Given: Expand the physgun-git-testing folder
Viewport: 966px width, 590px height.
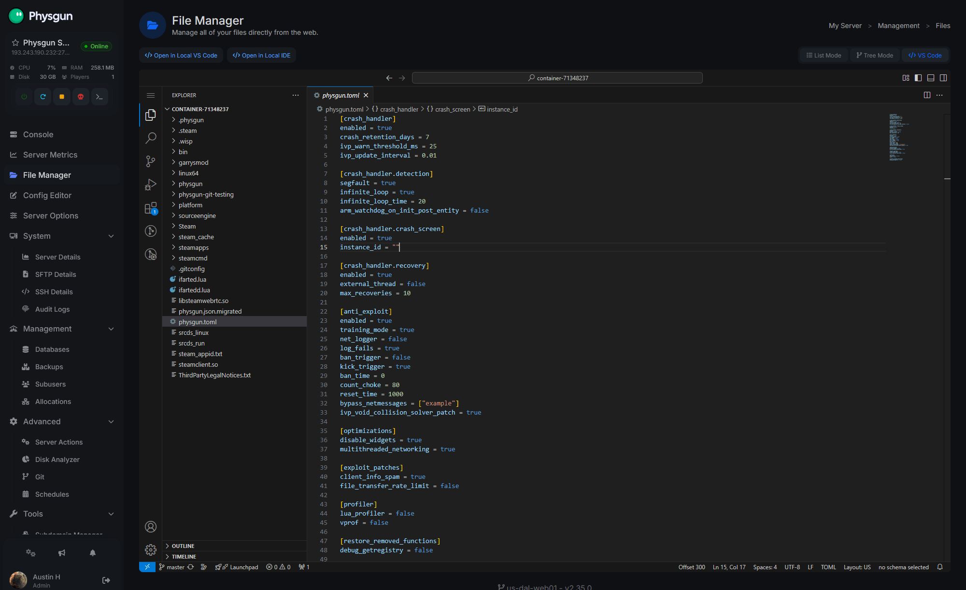Looking at the screenshot, I should pyautogui.click(x=235, y=194).
